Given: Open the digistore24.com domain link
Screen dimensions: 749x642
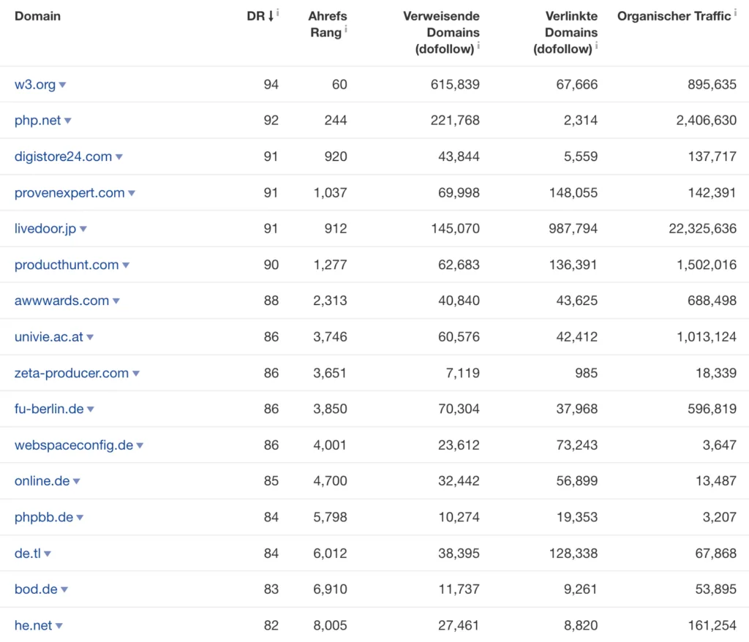Looking at the screenshot, I should click(x=63, y=156).
